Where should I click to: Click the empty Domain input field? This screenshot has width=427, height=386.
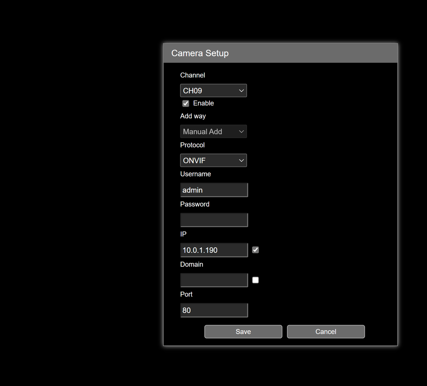point(214,280)
